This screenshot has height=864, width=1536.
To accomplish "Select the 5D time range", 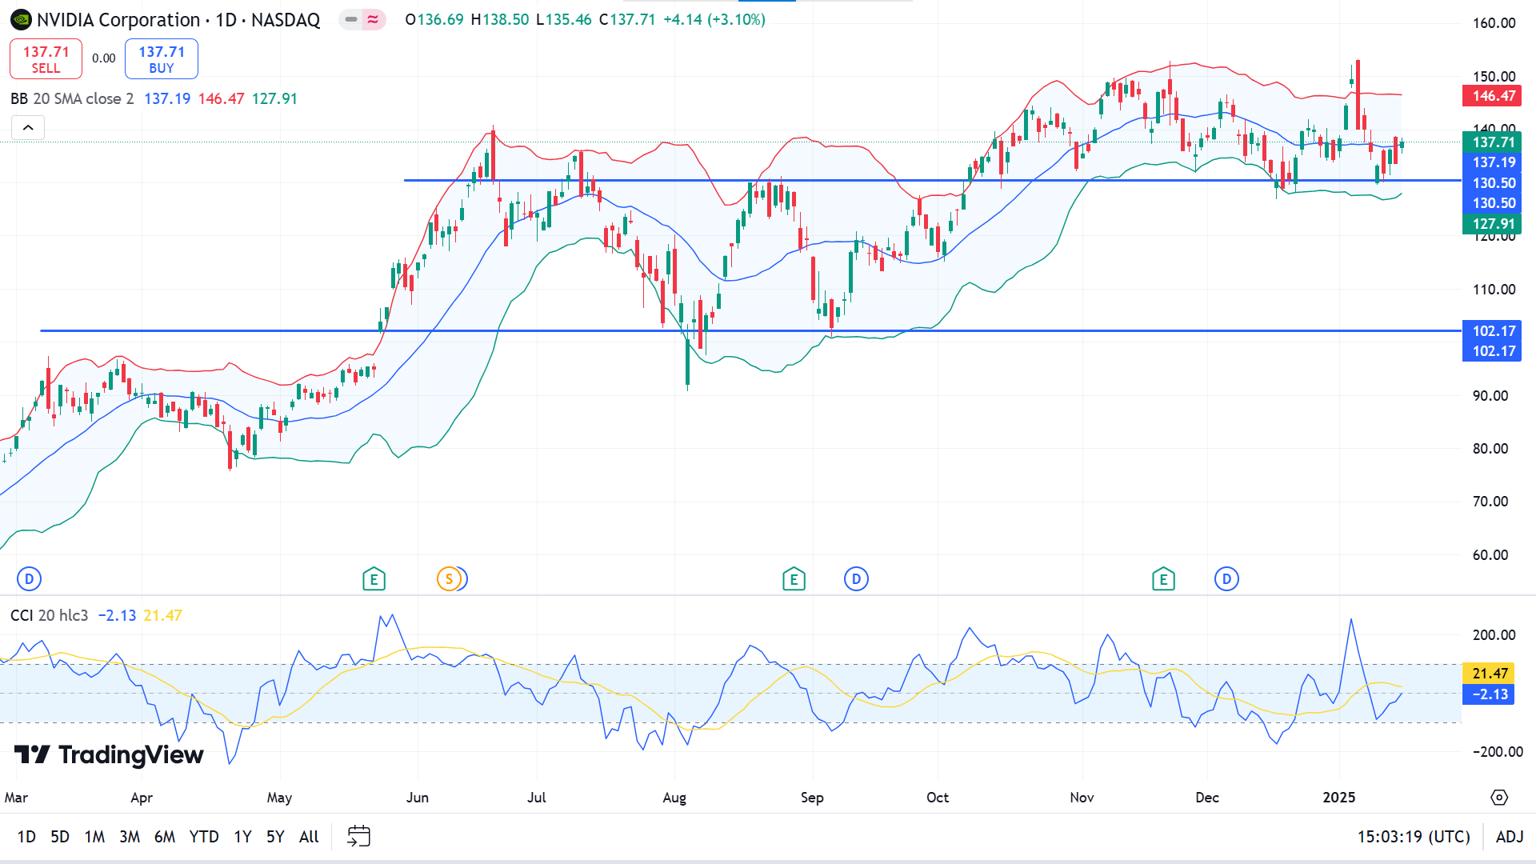I will [60, 837].
